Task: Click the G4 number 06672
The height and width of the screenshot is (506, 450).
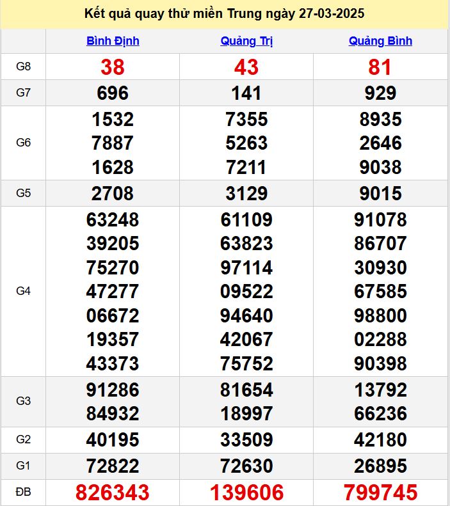Action: coord(113,315)
